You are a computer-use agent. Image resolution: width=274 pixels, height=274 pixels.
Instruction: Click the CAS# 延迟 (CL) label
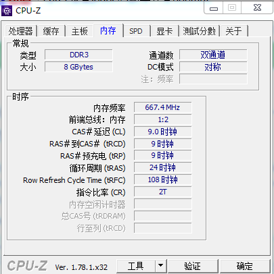pyautogui.click(x=99, y=132)
